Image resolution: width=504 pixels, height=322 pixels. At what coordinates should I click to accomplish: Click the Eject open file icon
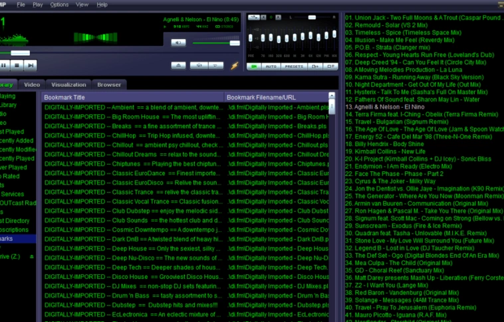tap(178, 65)
